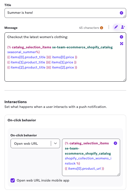The height and width of the screenshot is (194, 131).
Task: Expand the Message editor to fullscreen
Action: coord(121,44)
